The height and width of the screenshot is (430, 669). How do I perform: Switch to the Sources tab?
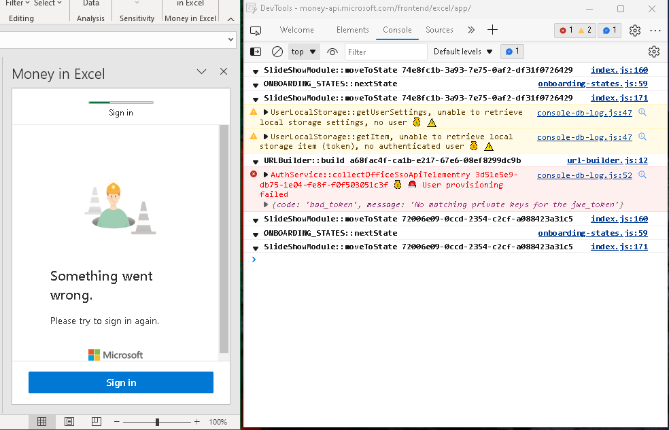[439, 30]
